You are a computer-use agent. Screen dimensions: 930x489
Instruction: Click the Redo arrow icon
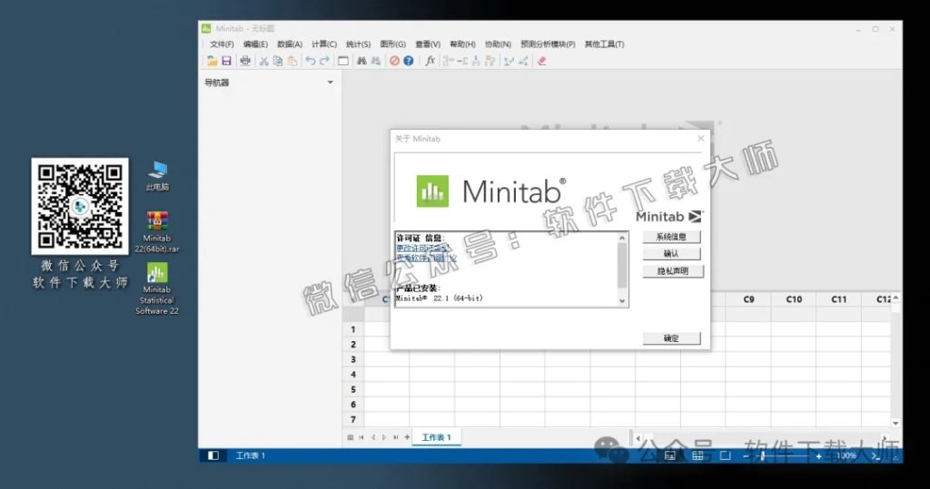[x=324, y=61]
